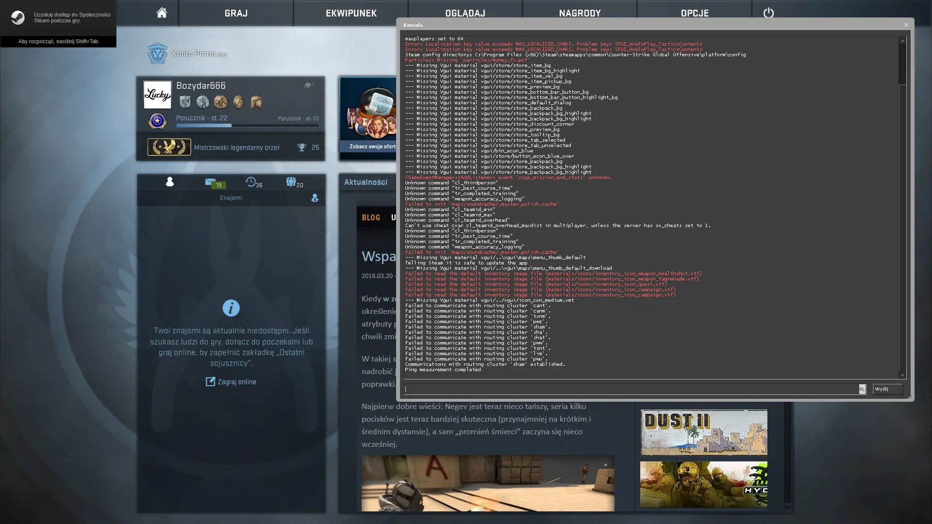Screen dimensions: 932x524
Task: Open the GRAJ menu
Action: (236, 13)
